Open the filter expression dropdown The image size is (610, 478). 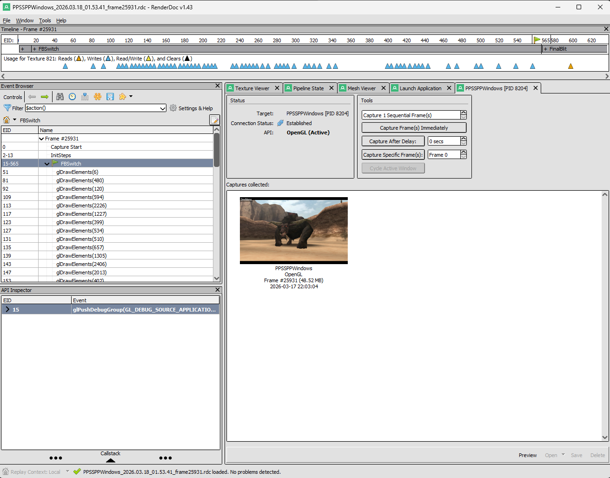(x=162, y=108)
